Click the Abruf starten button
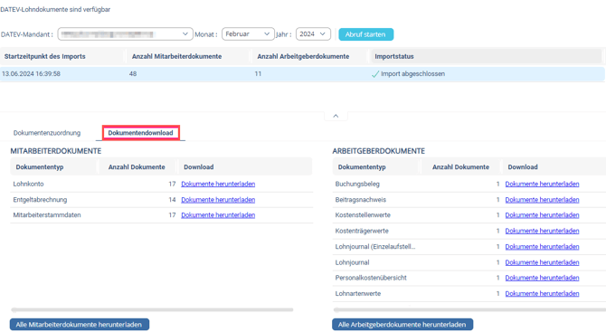Screen dimensions: 606x332 [x=365, y=34]
